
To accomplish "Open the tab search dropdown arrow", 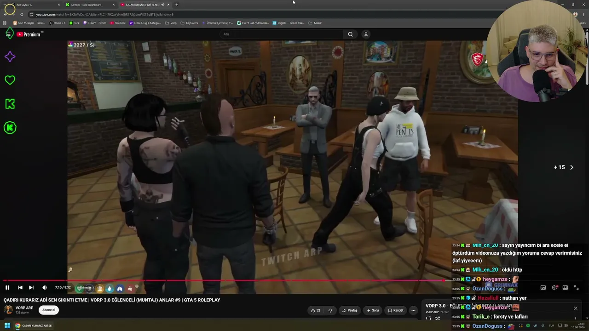I will pos(4,5).
